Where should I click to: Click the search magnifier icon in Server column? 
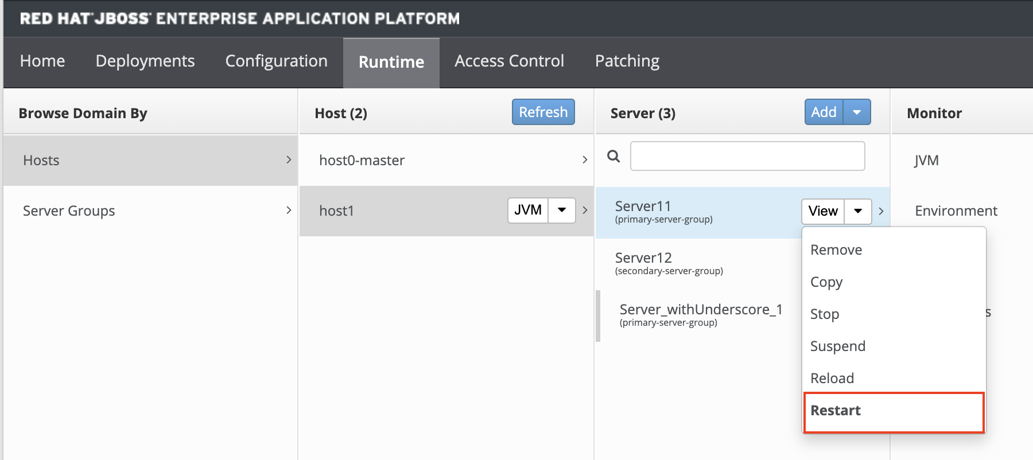613,156
